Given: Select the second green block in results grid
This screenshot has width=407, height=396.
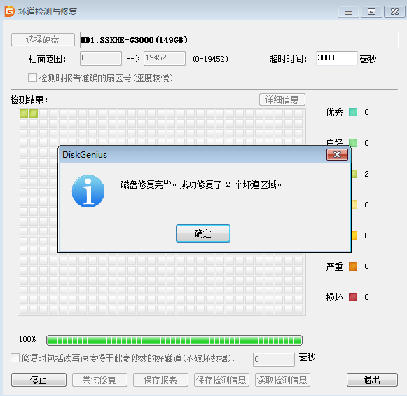Looking at the screenshot, I should [x=34, y=114].
